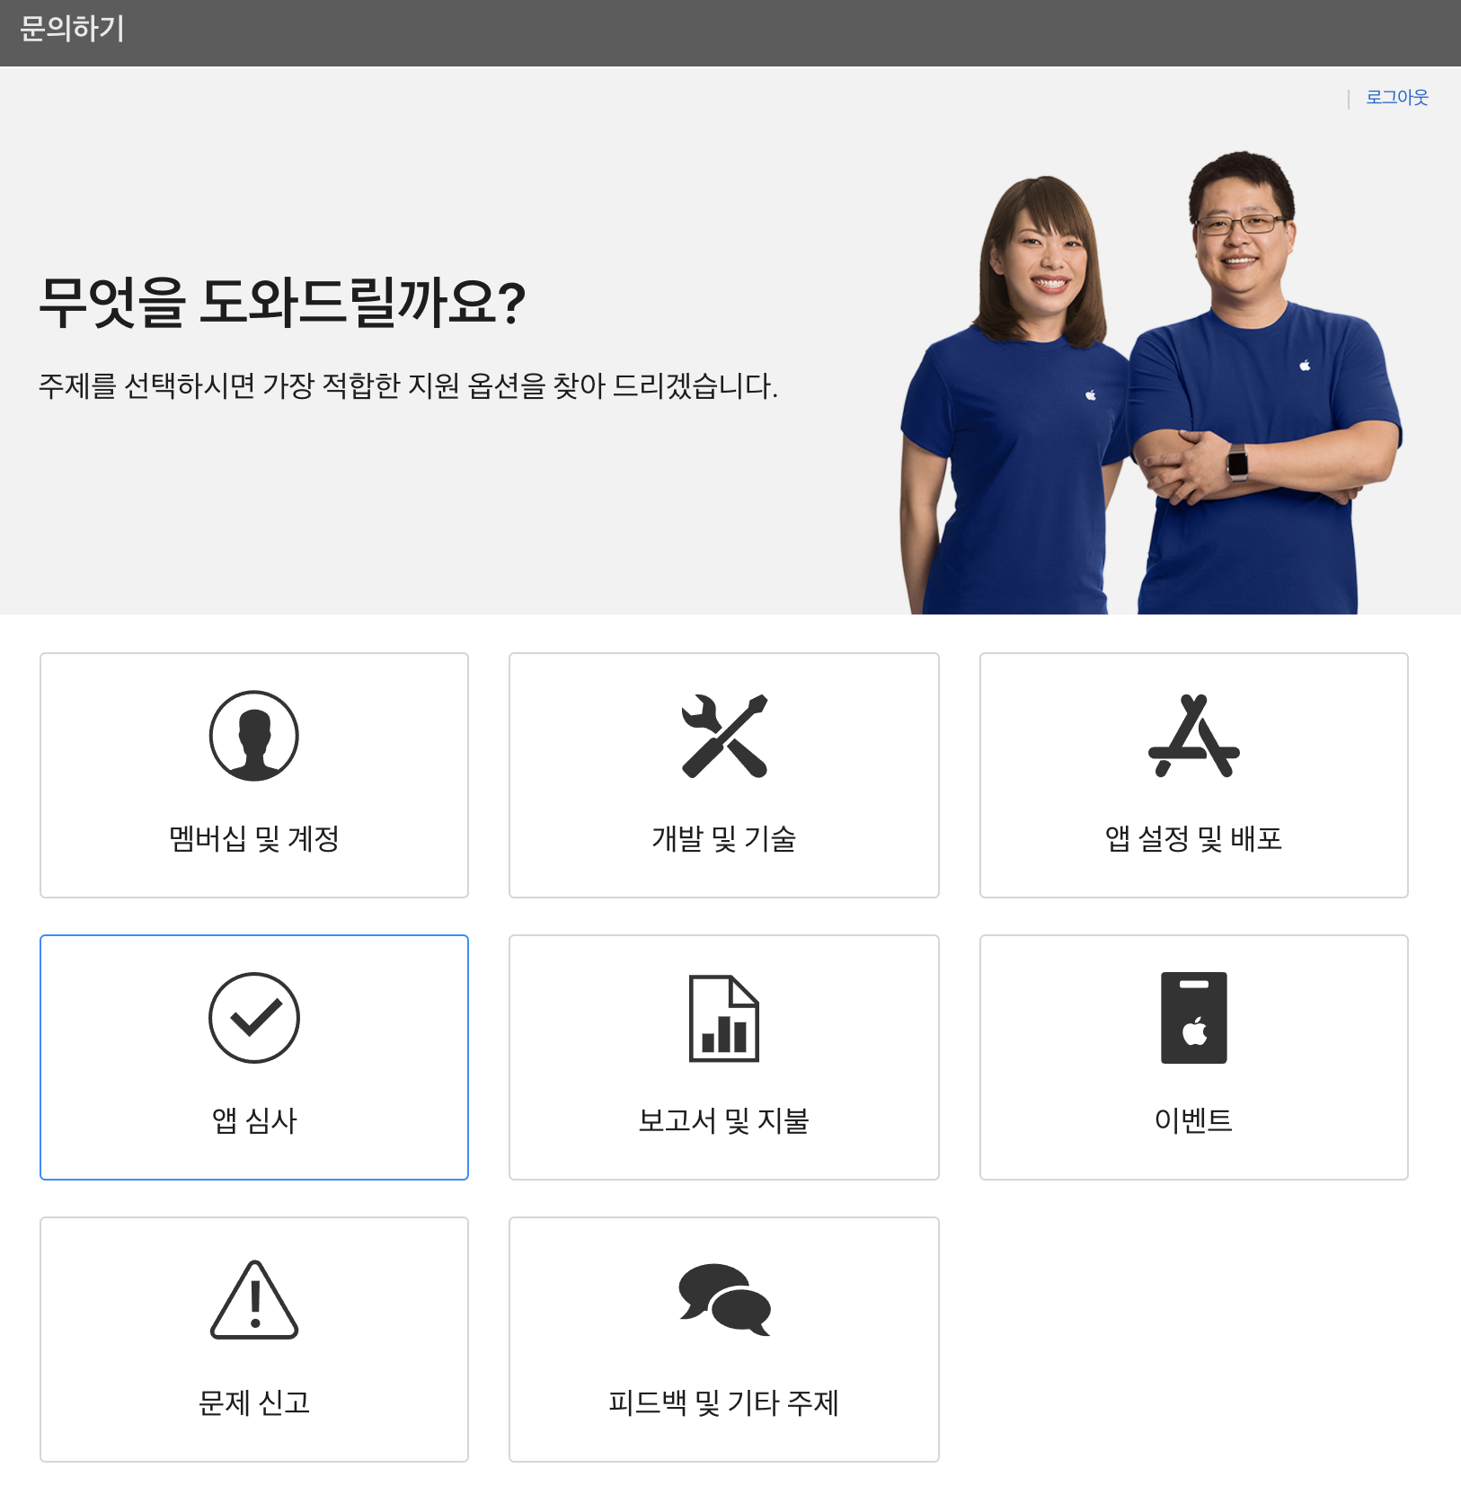Open the 보고서 및 지불 topic
This screenshot has width=1461, height=1486.
(724, 1057)
